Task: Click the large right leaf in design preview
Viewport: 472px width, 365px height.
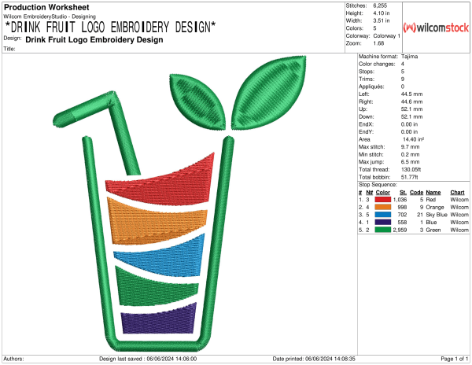Action: click(268, 94)
